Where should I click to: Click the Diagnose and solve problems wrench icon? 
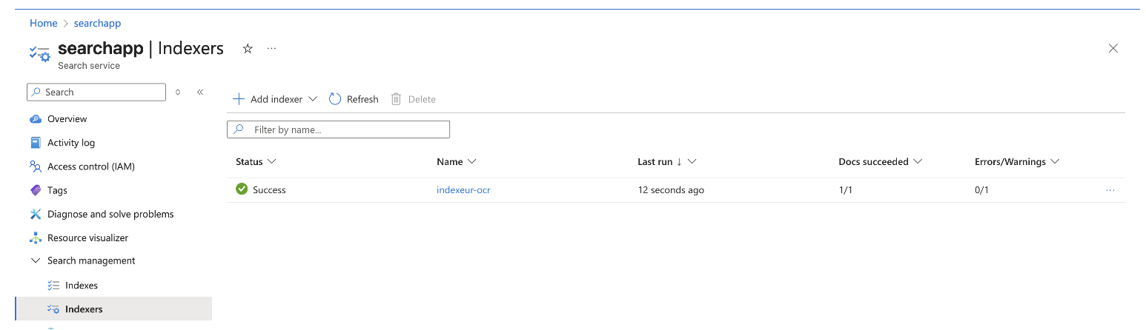[x=36, y=214]
